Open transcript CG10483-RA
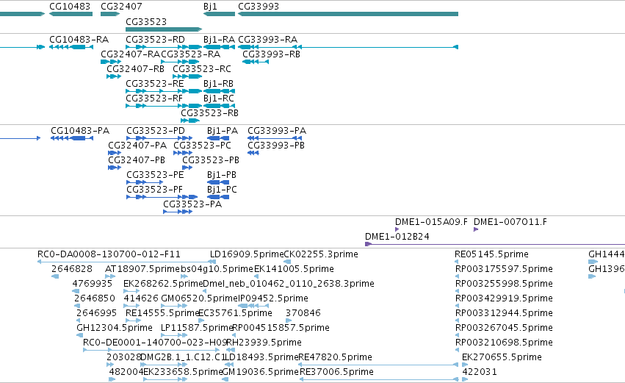625x383 pixels. (79, 40)
